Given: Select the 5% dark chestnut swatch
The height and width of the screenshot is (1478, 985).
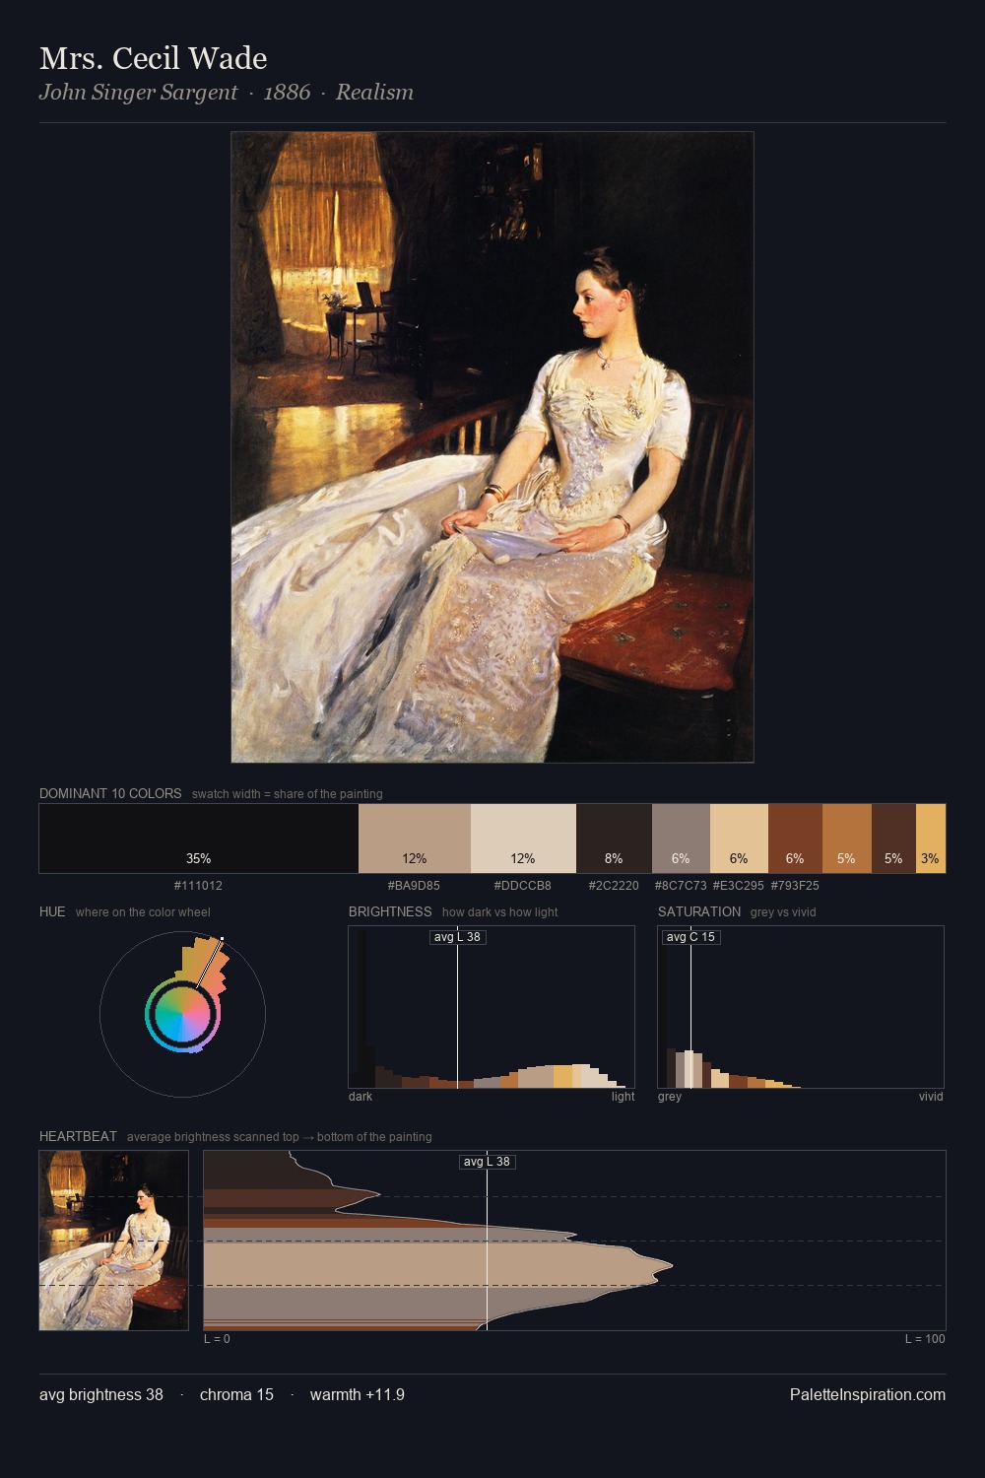Looking at the screenshot, I should pos(893,839).
